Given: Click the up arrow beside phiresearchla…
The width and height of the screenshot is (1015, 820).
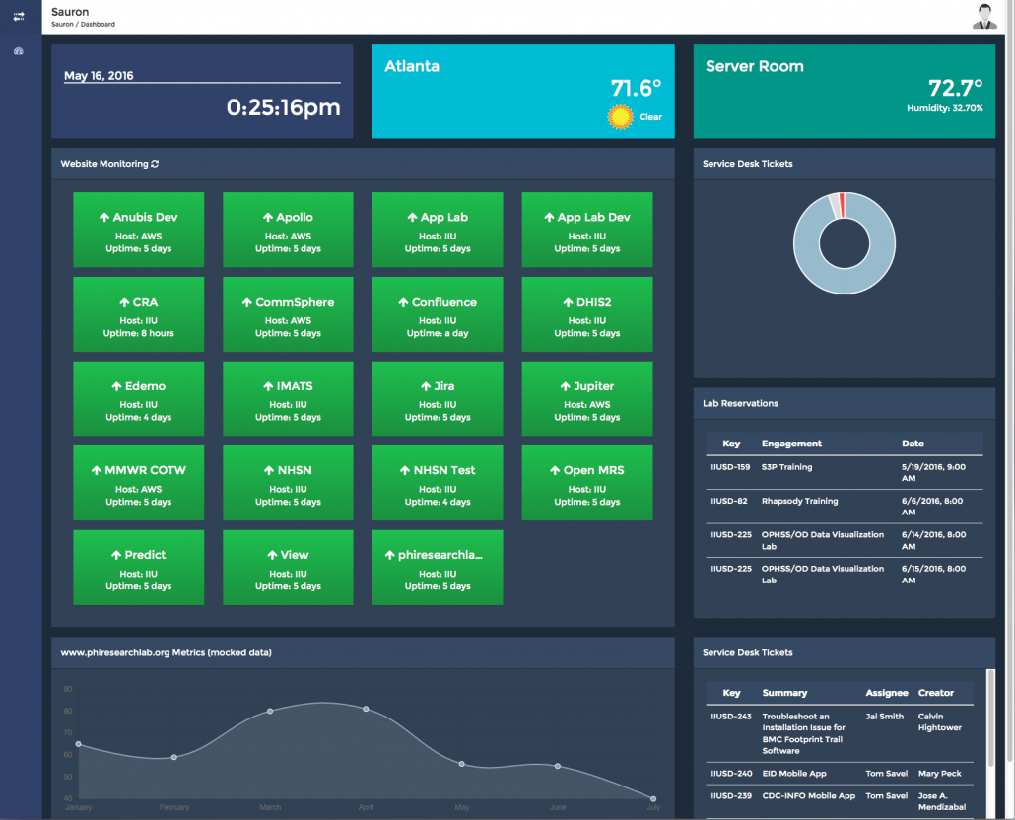Looking at the screenshot, I should (389, 555).
